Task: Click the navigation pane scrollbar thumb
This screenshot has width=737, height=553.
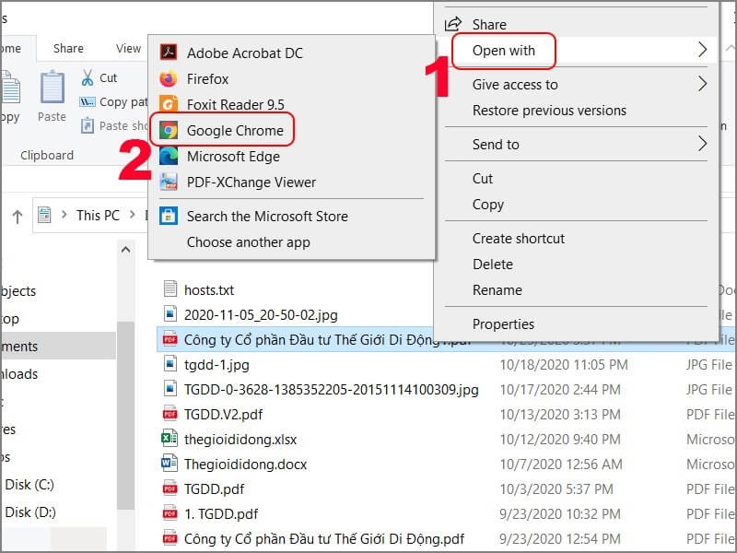Action: pos(125,416)
